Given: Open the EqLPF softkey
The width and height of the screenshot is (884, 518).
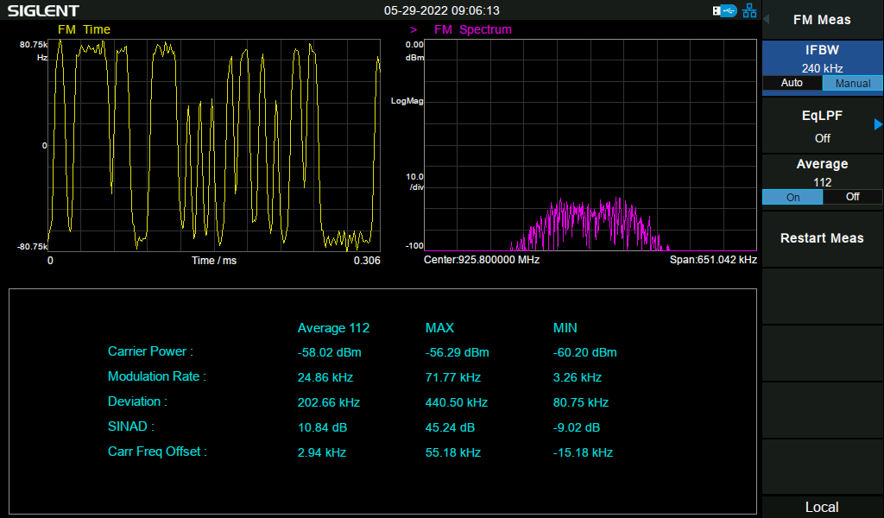Looking at the screenshot, I should coord(822,126).
